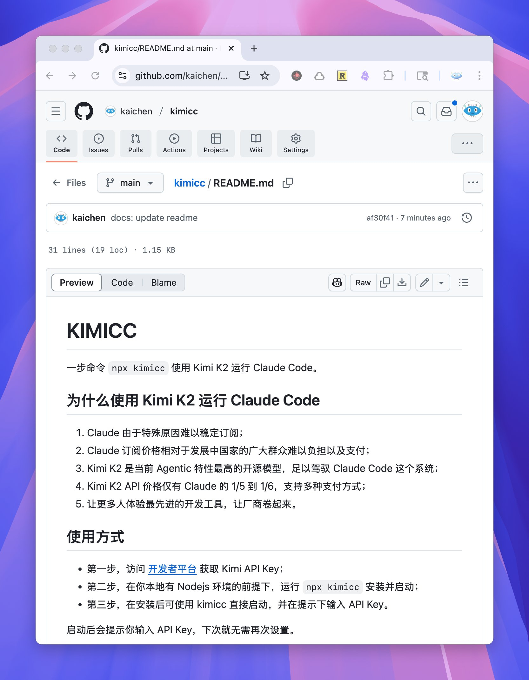
Task: Click the GitHub search magnifier button
Action: pos(421,111)
